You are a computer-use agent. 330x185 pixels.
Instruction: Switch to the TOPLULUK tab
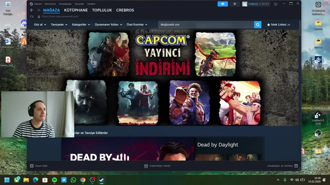(102, 10)
